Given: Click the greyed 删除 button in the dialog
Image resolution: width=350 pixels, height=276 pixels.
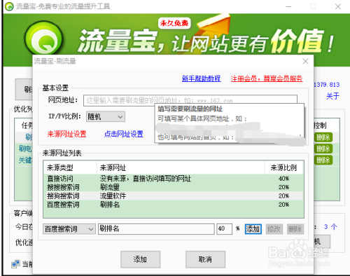Looking at the screenshot, I should pos(295,229).
